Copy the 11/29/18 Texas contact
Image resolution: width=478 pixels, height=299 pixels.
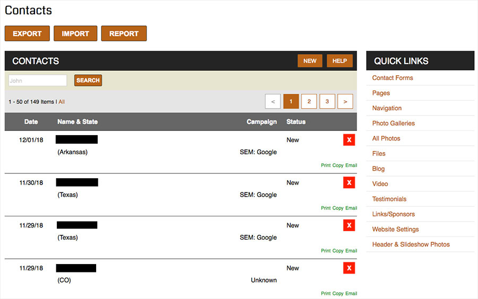[338, 251]
